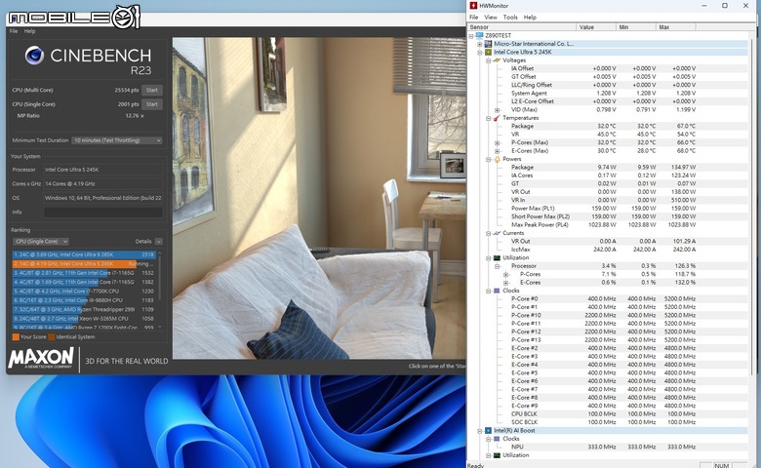
Task: Click the Intel Core Ultra 5 245K CPU icon
Action: (x=488, y=53)
